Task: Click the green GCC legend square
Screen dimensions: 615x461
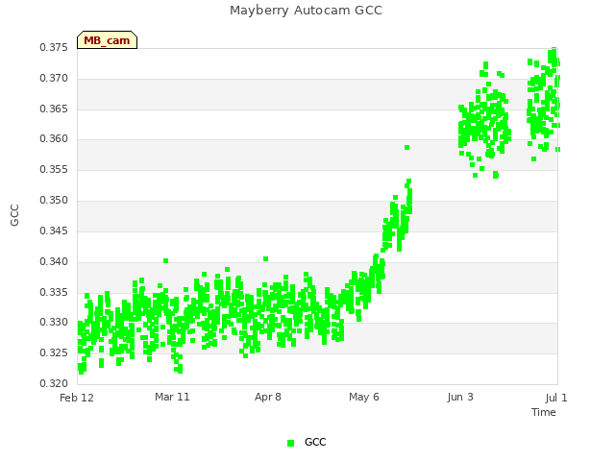Action: [290, 443]
